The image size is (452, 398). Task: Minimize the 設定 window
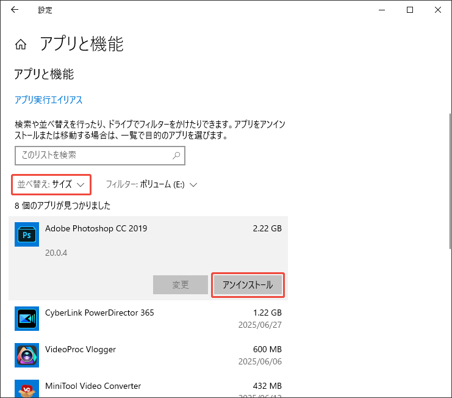382,10
